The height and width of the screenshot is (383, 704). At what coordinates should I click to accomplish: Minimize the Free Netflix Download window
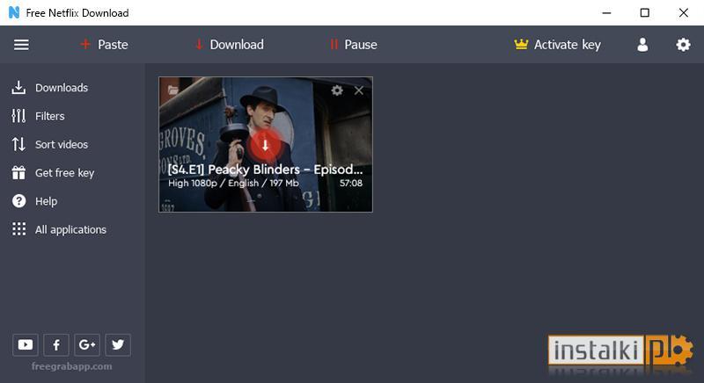tap(606, 13)
